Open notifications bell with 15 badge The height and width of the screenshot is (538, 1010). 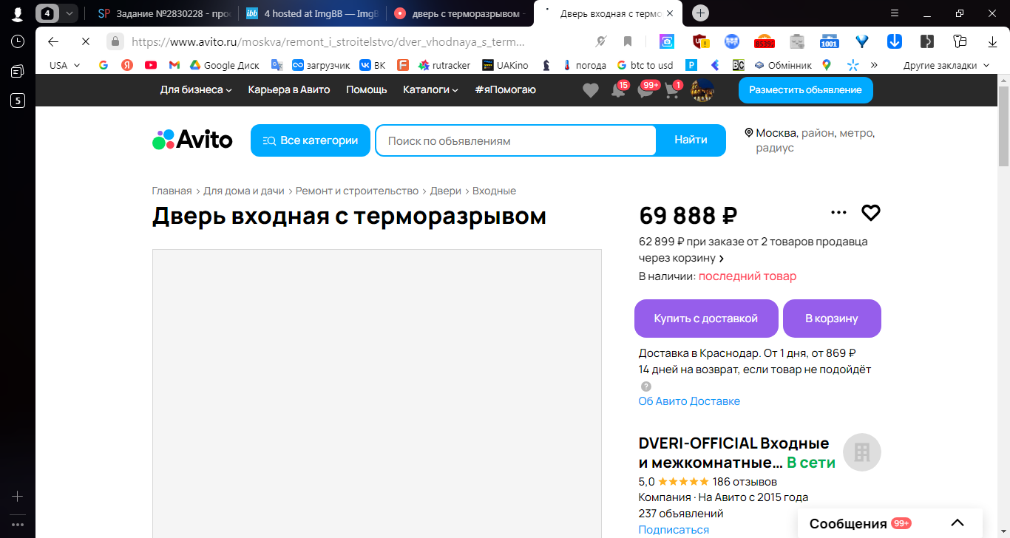(x=620, y=89)
